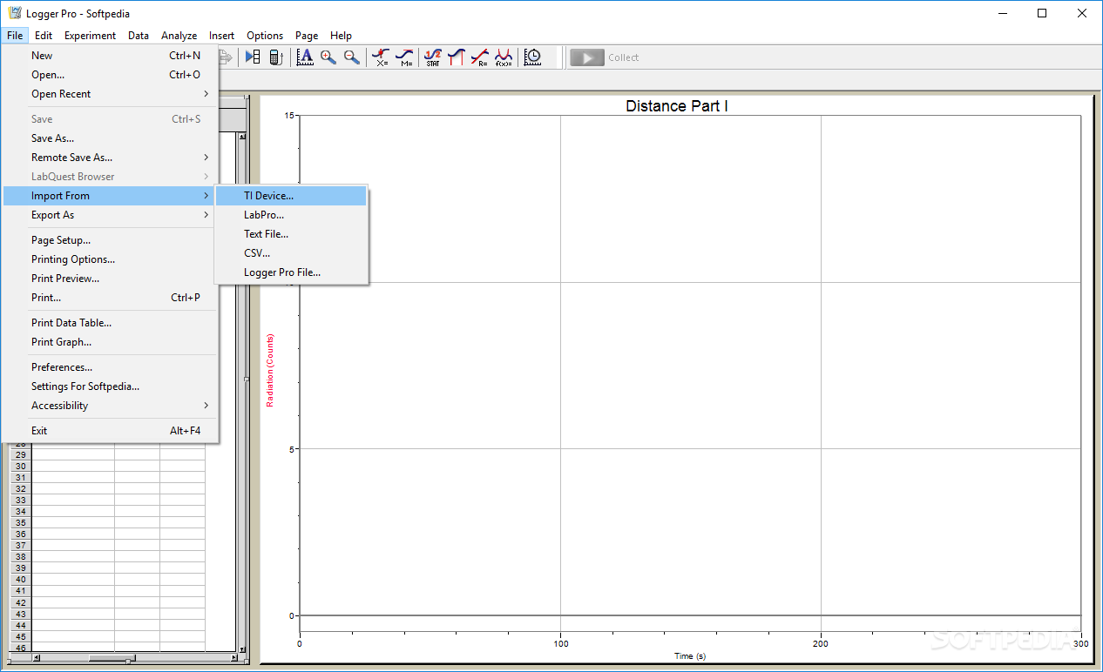Expand the Open Recent submenu

[110, 94]
